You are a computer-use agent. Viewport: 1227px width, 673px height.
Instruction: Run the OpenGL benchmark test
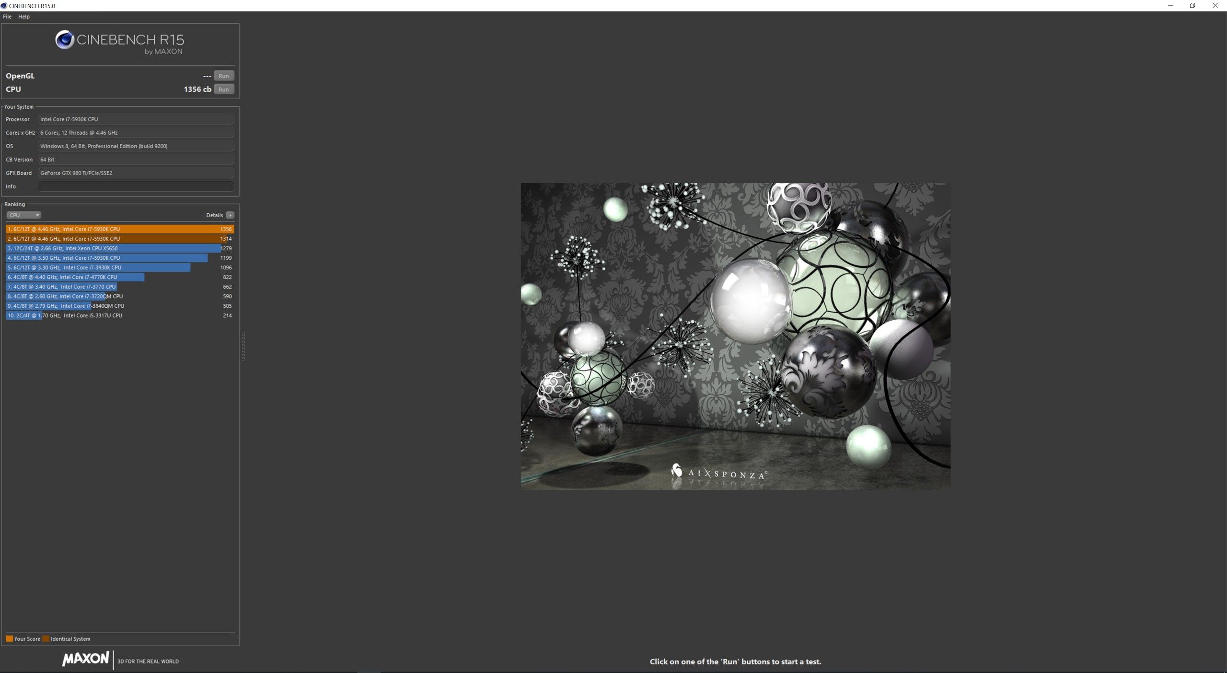click(223, 76)
